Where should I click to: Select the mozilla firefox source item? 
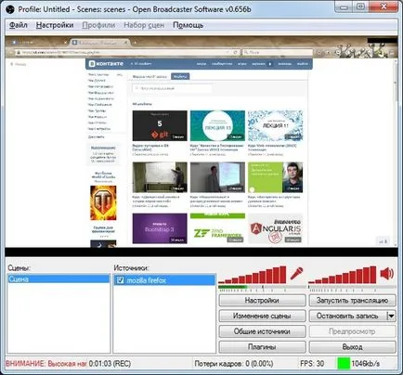tap(164, 280)
